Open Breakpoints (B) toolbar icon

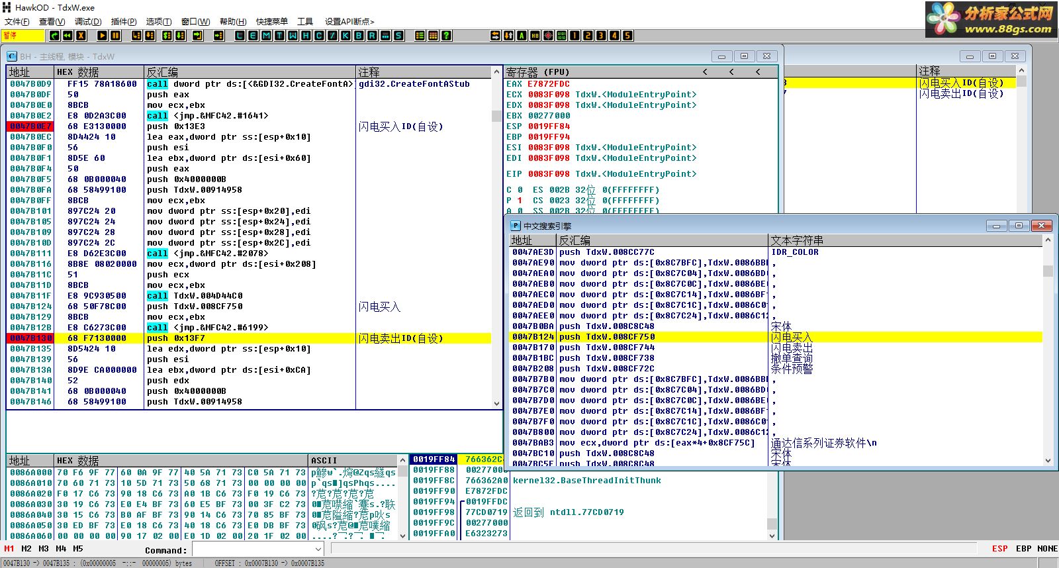(359, 36)
